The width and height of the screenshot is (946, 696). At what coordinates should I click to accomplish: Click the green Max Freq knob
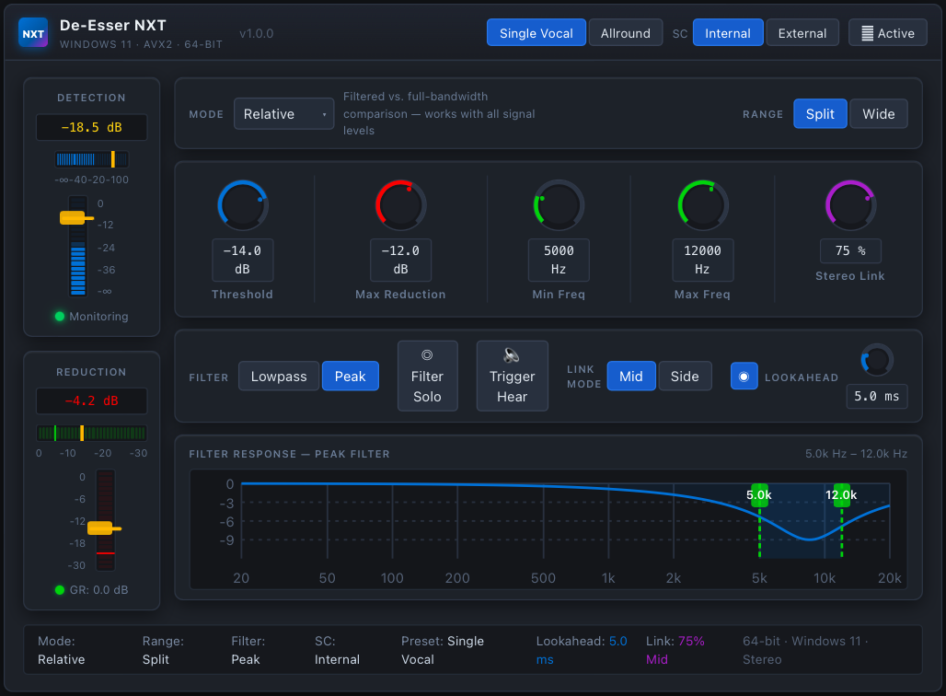[703, 204]
